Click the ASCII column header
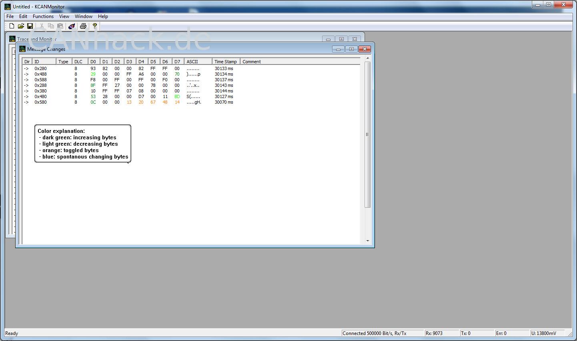Viewport: 577px width, 341px height. tap(198, 62)
